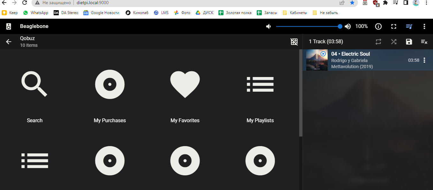
Task: Open the My Purchases disc icon
Action: [x=110, y=84]
